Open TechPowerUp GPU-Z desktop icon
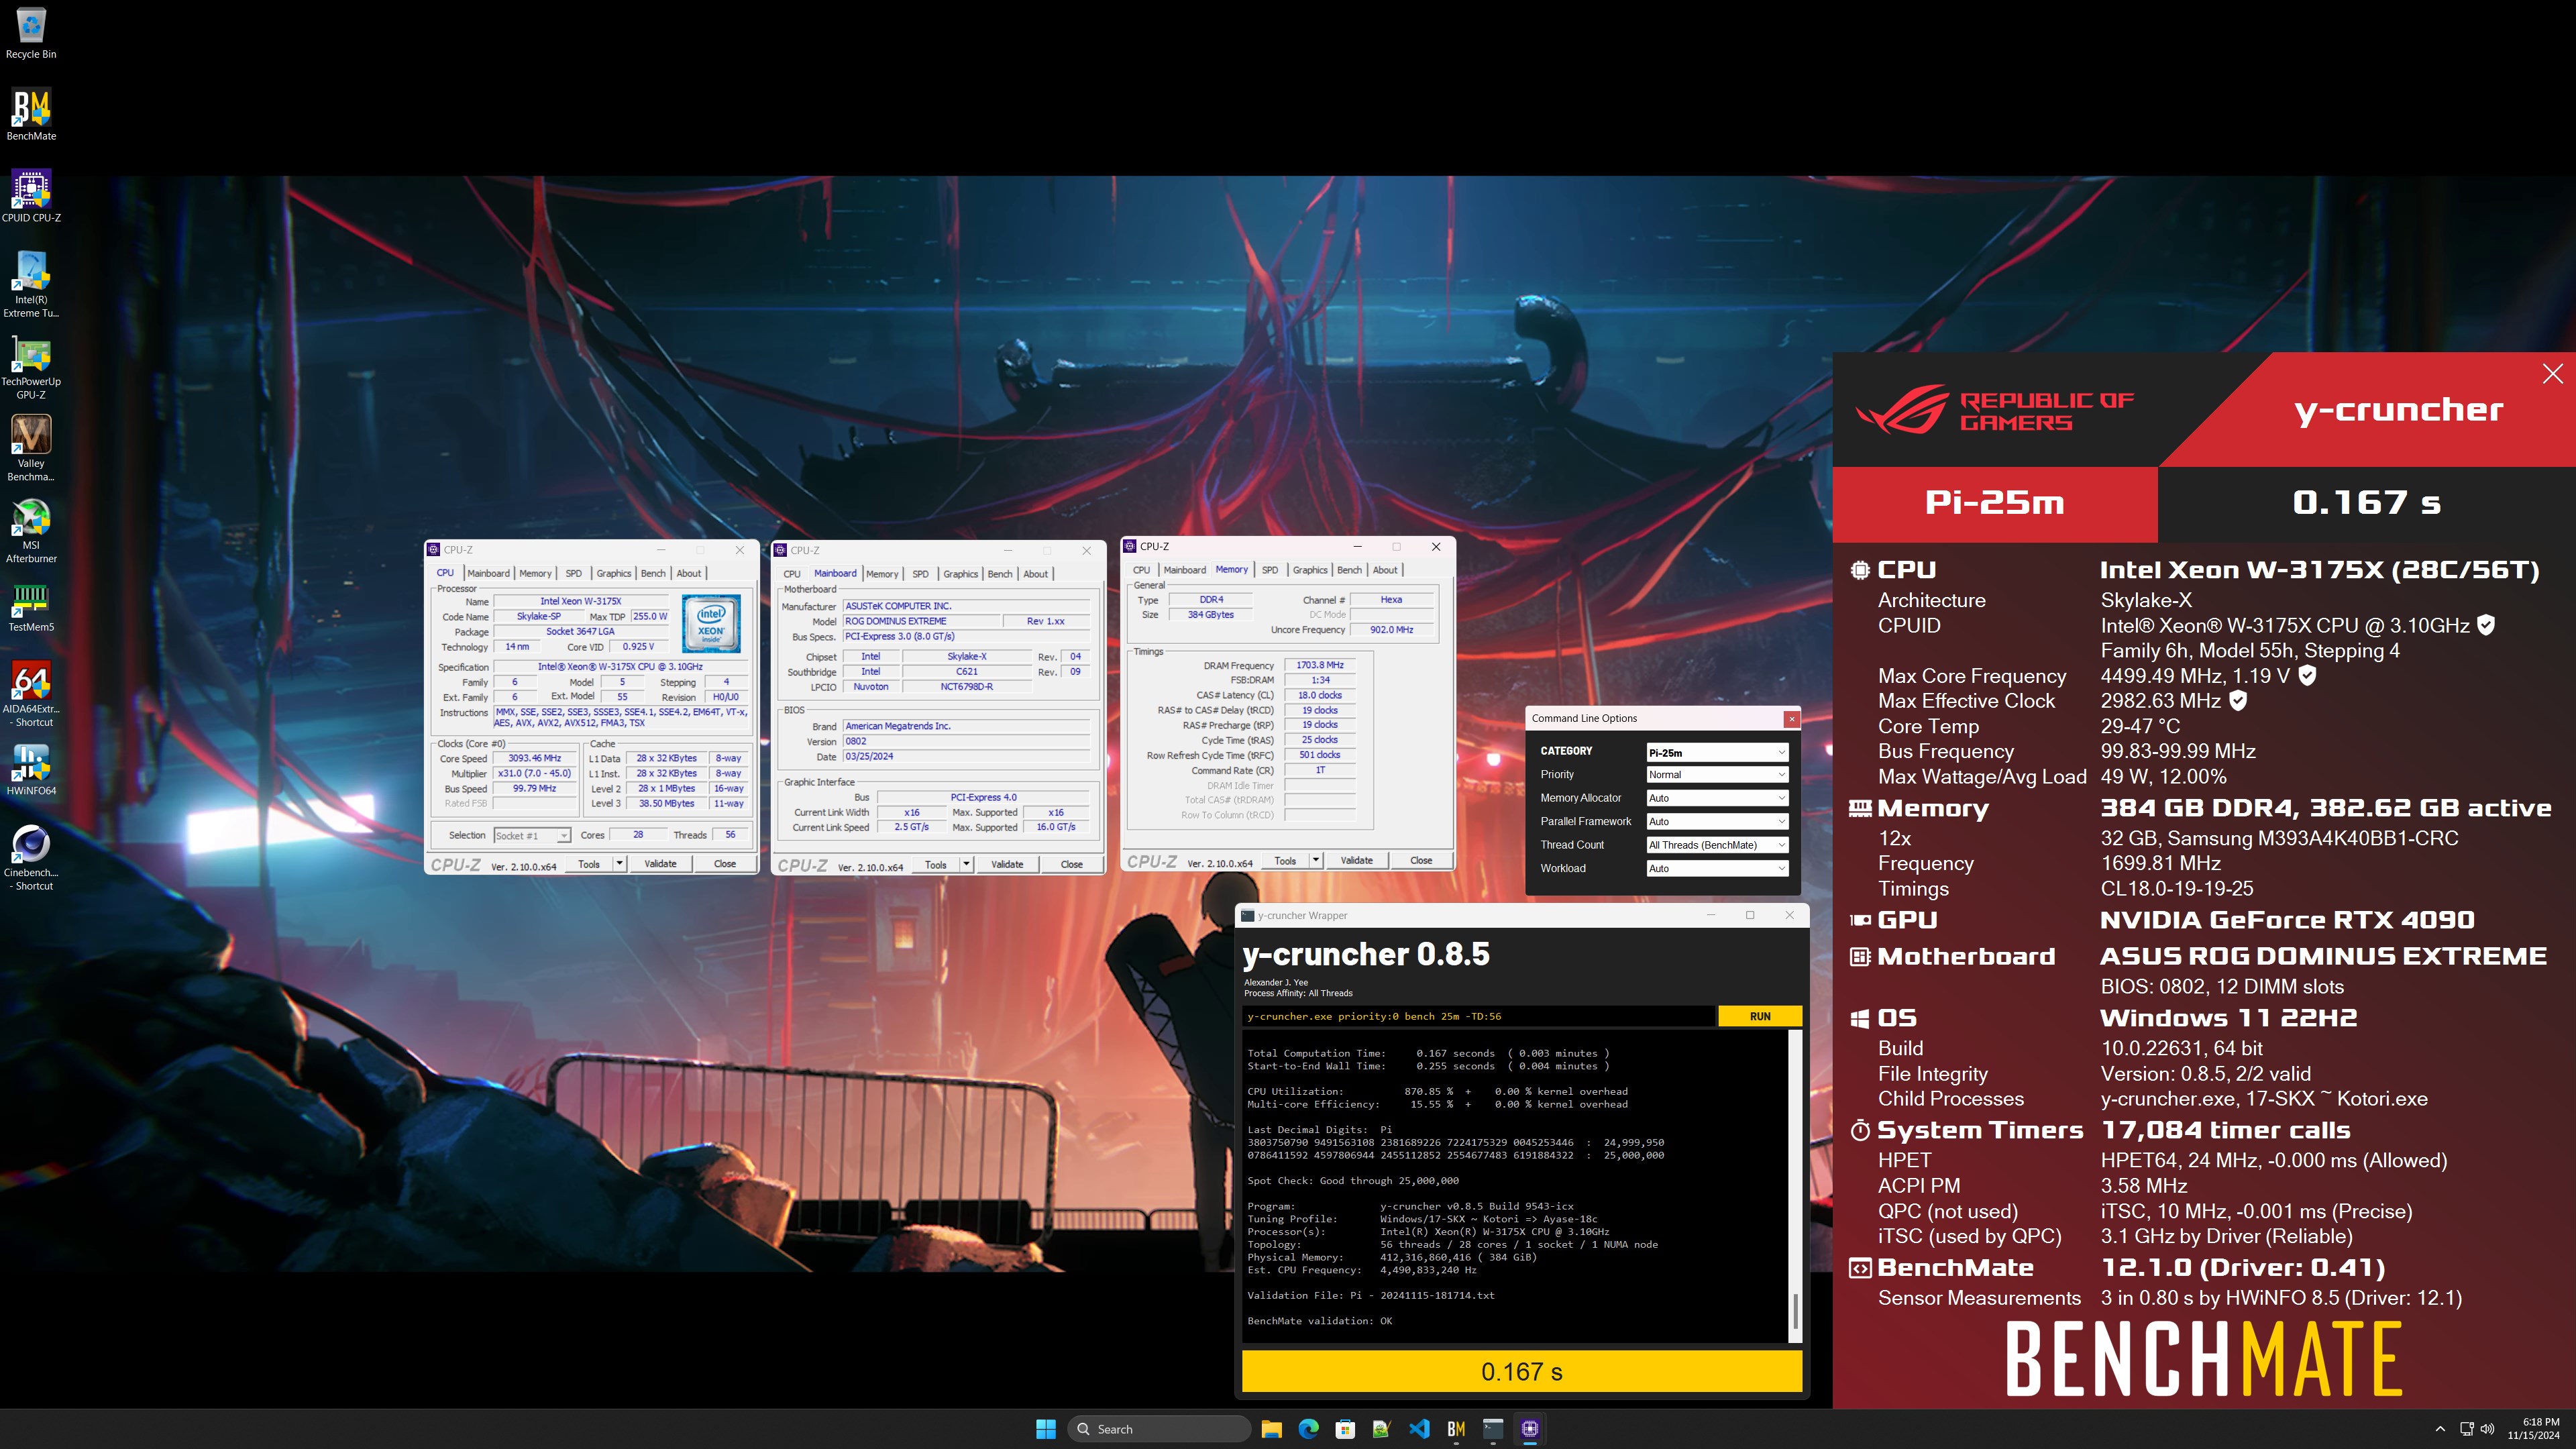Viewport: 2576px width, 1449px height. pos(31,367)
